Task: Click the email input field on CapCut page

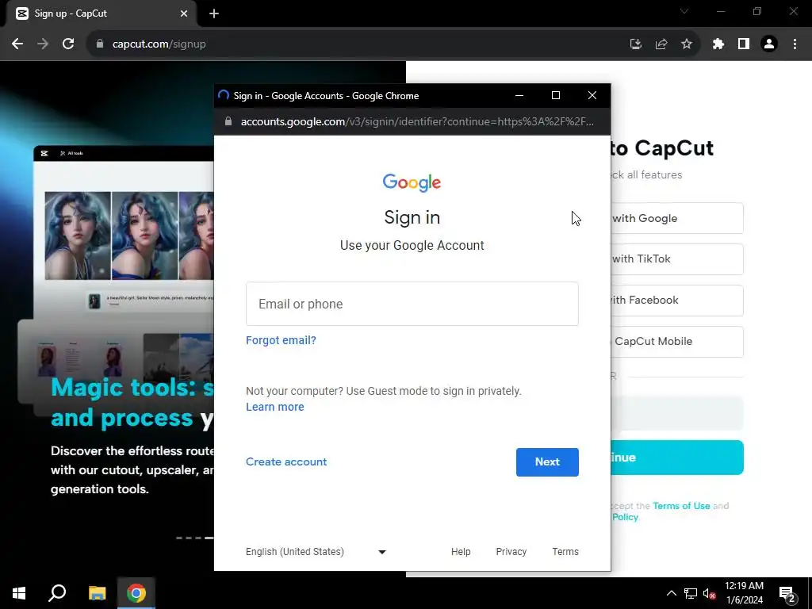Action: point(677,414)
